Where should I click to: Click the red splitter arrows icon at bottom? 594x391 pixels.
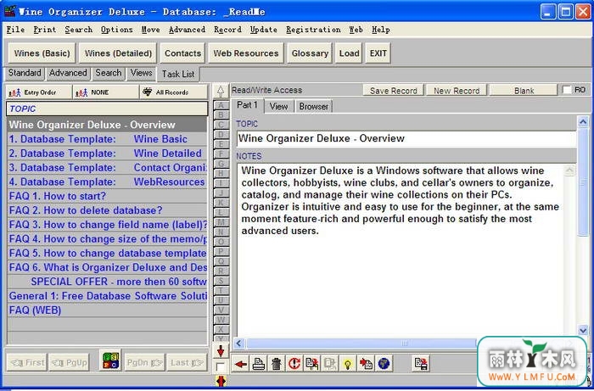(x=221, y=381)
